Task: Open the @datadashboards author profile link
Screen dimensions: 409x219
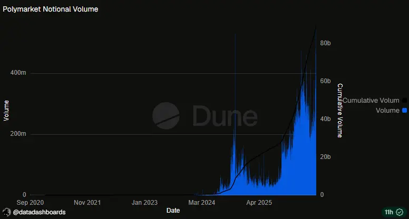Action: (39, 212)
